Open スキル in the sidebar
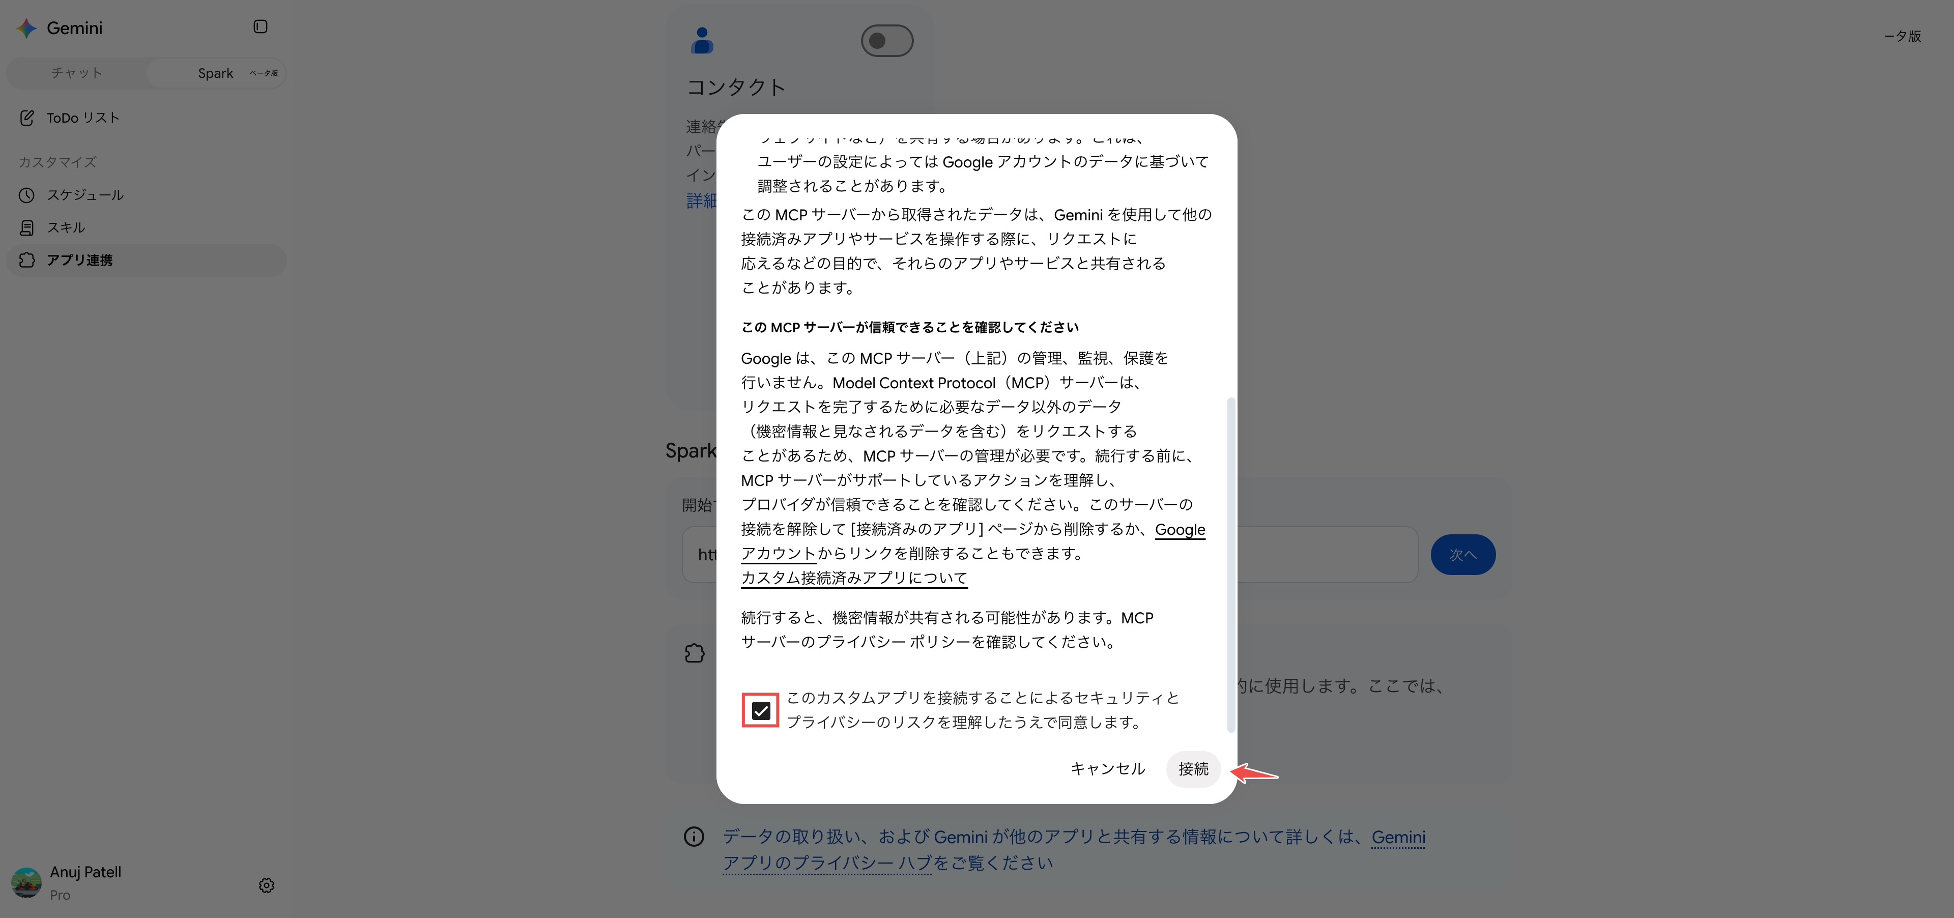Image resolution: width=1954 pixels, height=918 pixels. pyautogui.click(x=147, y=227)
